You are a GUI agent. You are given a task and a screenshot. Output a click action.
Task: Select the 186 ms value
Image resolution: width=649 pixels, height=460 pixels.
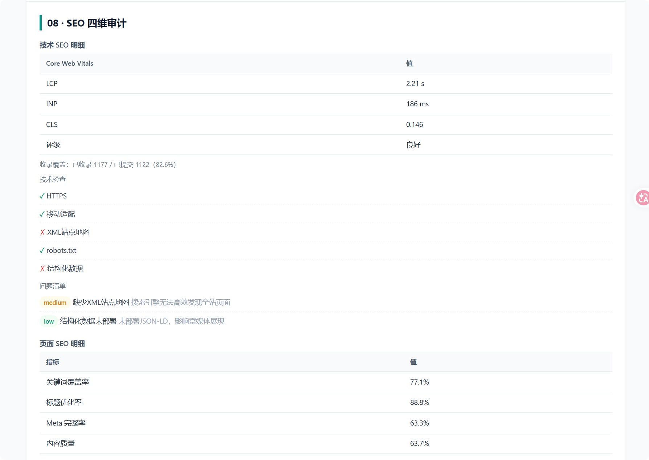point(417,104)
